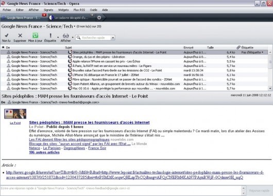Close the Le cadavre décapité tab
Image resolution: width=273 pixels, height=196 pixels.
(x=92, y=15)
